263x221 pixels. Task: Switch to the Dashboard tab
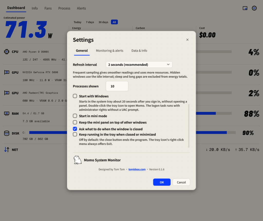[x=16, y=8]
